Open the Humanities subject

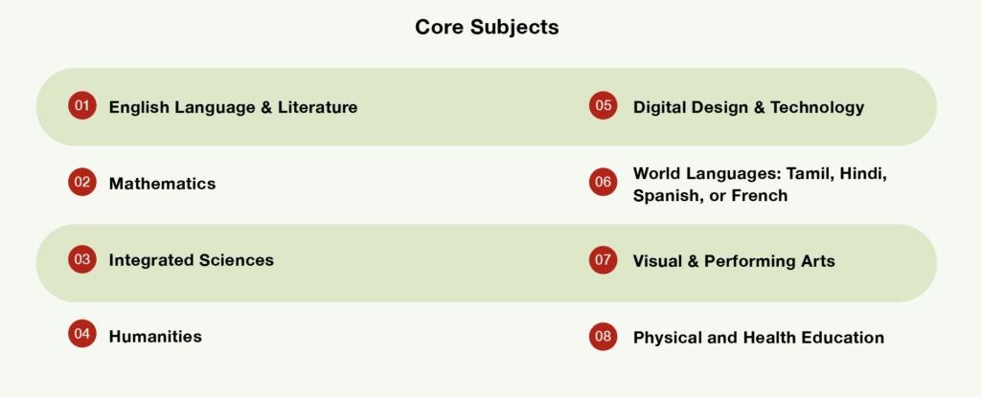point(155,337)
